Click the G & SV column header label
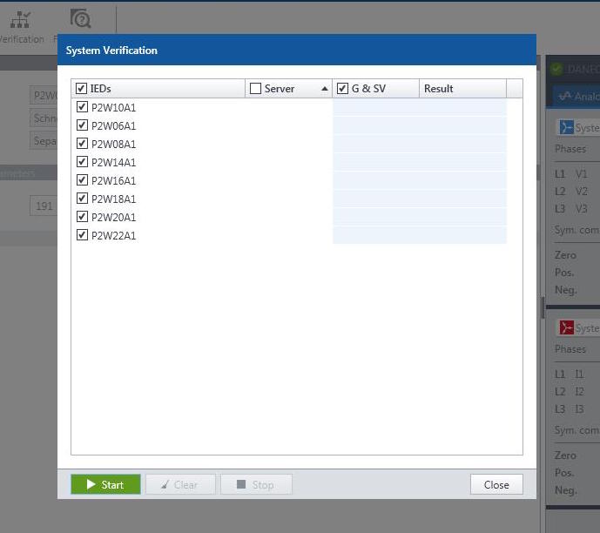600x533 pixels. pyautogui.click(x=368, y=88)
